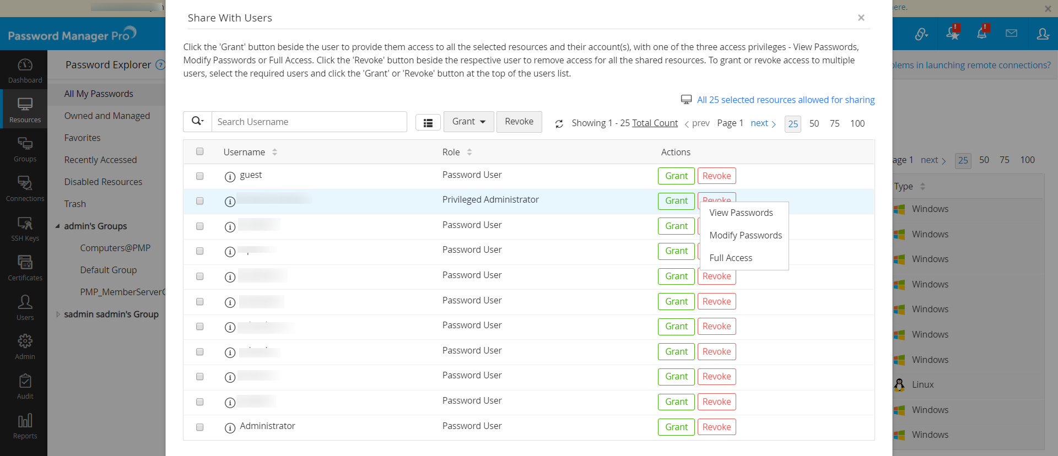Open the bulk Grant dropdown above list
Screen dimensions: 1058x456
[468, 122]
